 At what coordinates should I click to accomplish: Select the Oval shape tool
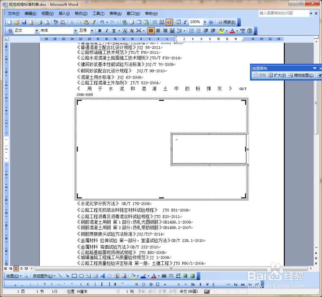pyautogui.click(x=81, y=276)
